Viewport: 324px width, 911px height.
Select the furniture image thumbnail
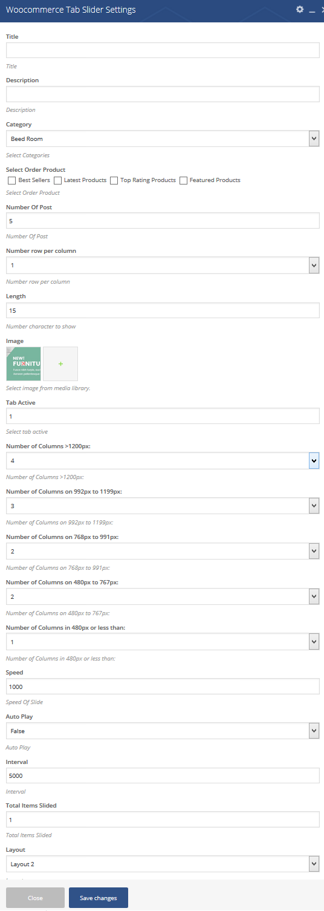point(24,364)
